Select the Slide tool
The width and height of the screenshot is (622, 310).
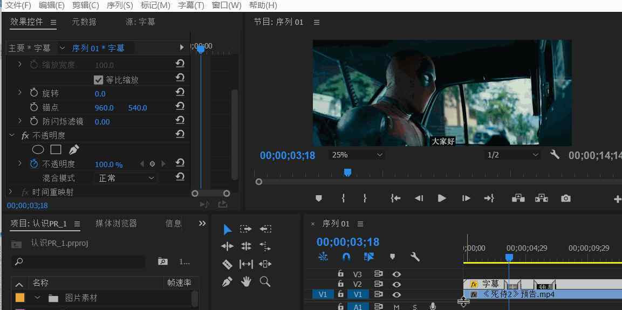coord(265,264)
